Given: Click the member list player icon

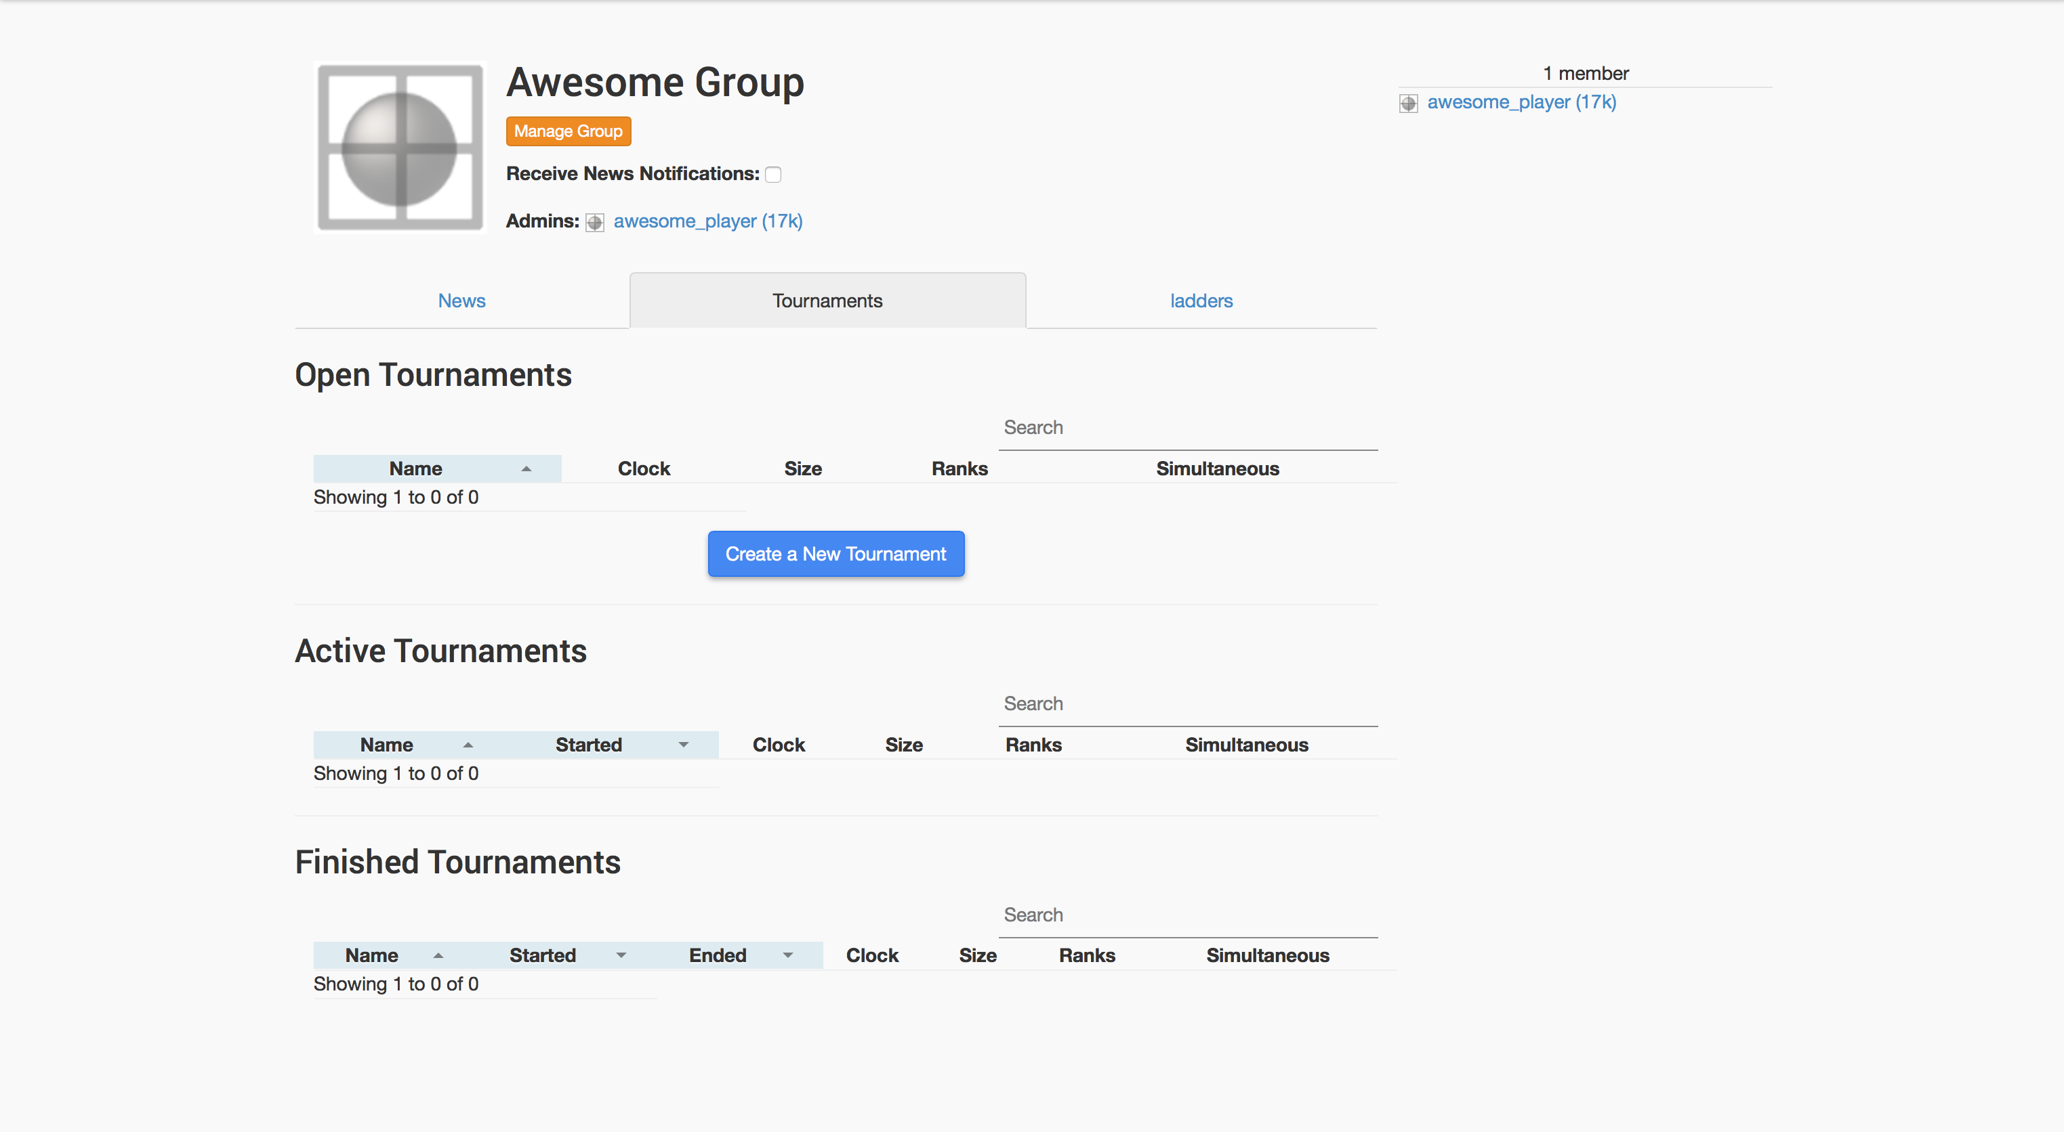Looking at the screenshot, I should click(x=1408, y=104).
